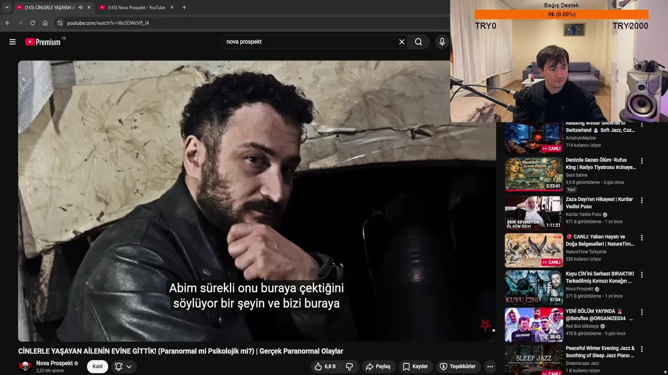Open more actions three-dot menu under video

pyautogui.click(x=490, y=367)
